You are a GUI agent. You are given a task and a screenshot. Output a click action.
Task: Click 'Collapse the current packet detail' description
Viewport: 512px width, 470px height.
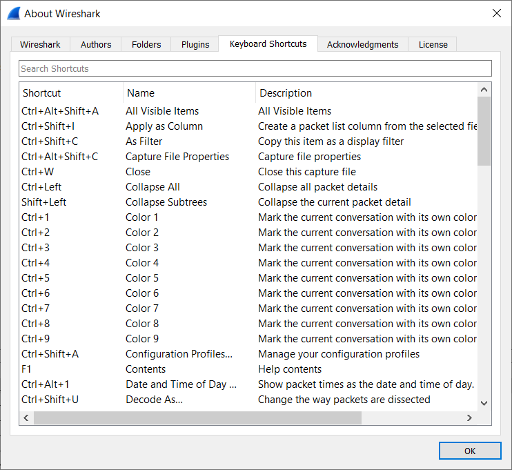(335, 202)
